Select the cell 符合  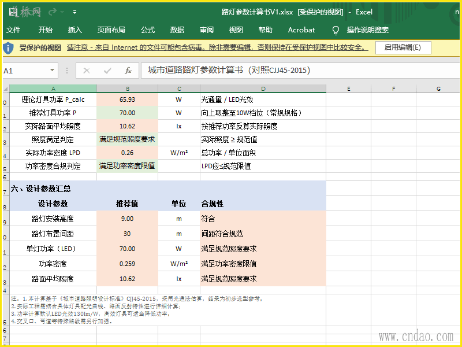pyautogui.click(x=263, y=219)
